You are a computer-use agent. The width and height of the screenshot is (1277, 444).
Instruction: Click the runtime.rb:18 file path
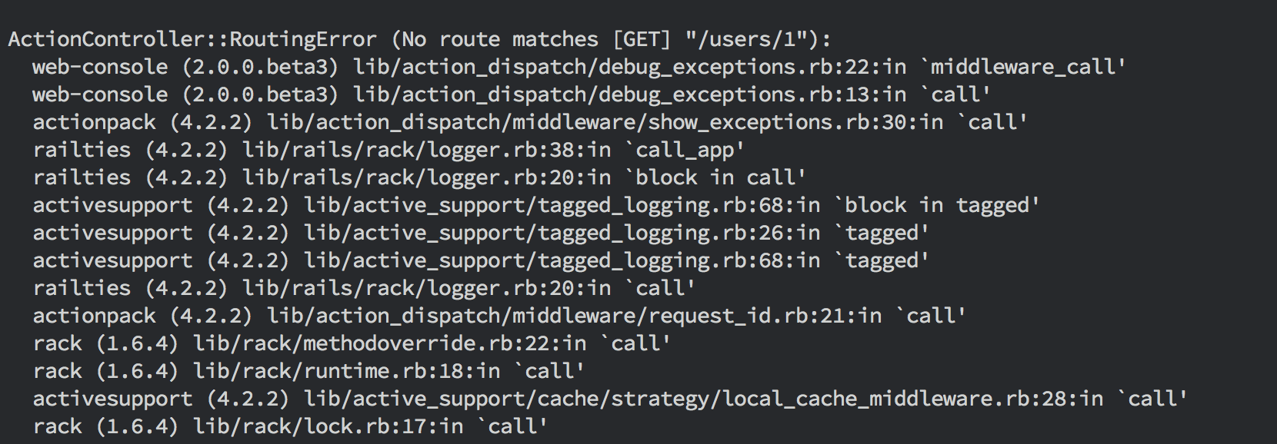tap(334, 371)
